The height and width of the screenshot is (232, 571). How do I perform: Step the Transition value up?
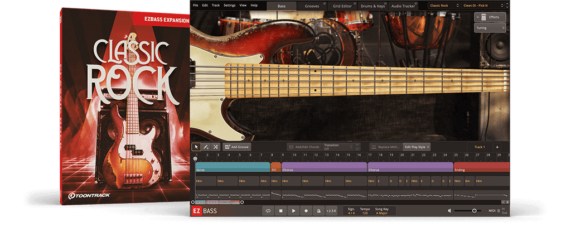357,145
